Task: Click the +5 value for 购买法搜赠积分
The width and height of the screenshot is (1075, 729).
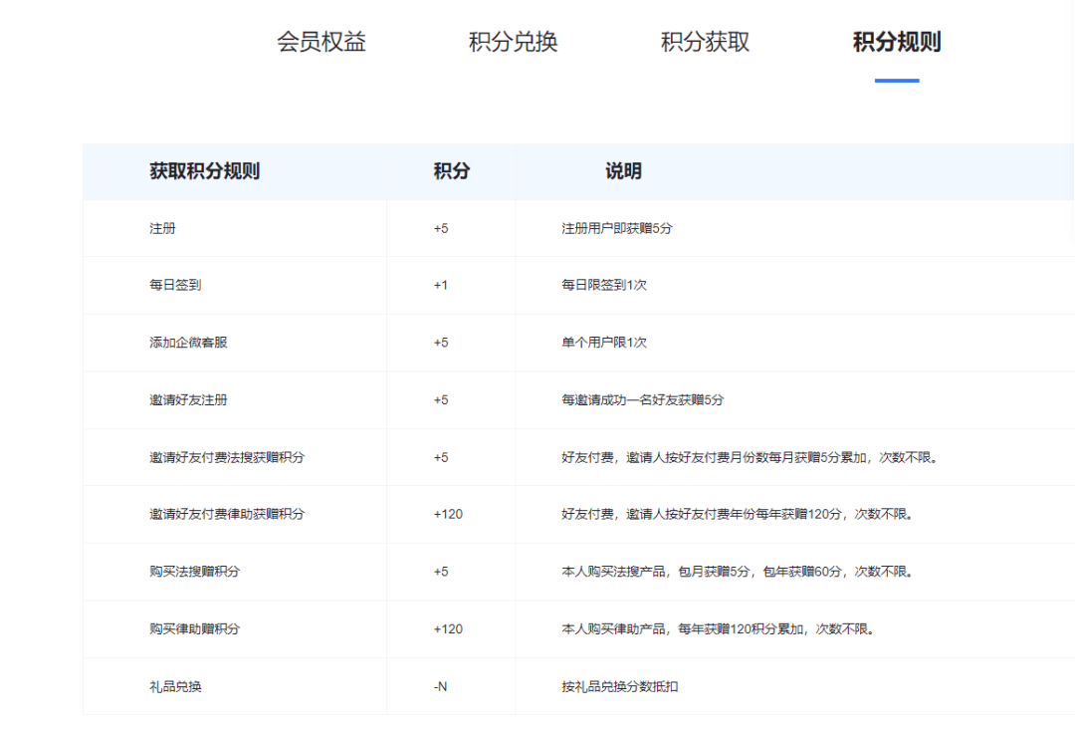Action: (441, 572)
